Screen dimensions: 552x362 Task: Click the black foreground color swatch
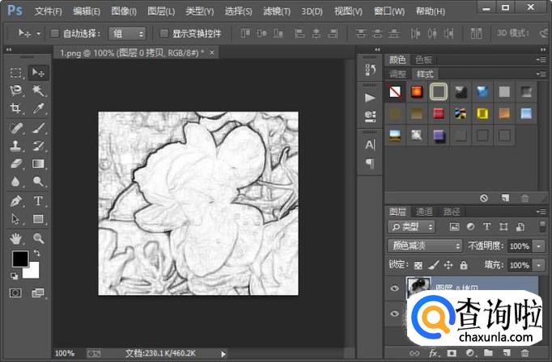pos(19,259)
